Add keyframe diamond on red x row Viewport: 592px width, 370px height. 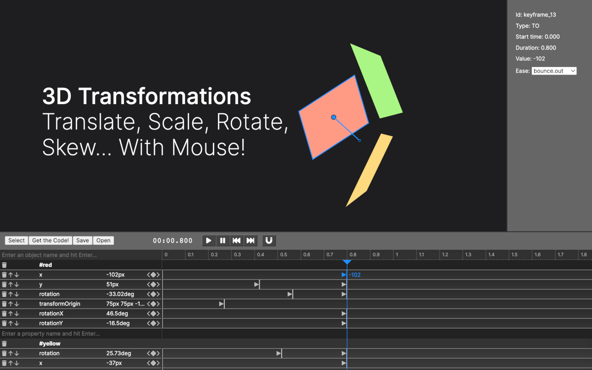pyautogui.click(x=153, y=275)
